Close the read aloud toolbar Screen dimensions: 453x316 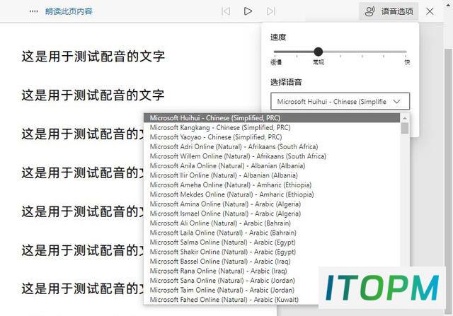tap(430, 11)
